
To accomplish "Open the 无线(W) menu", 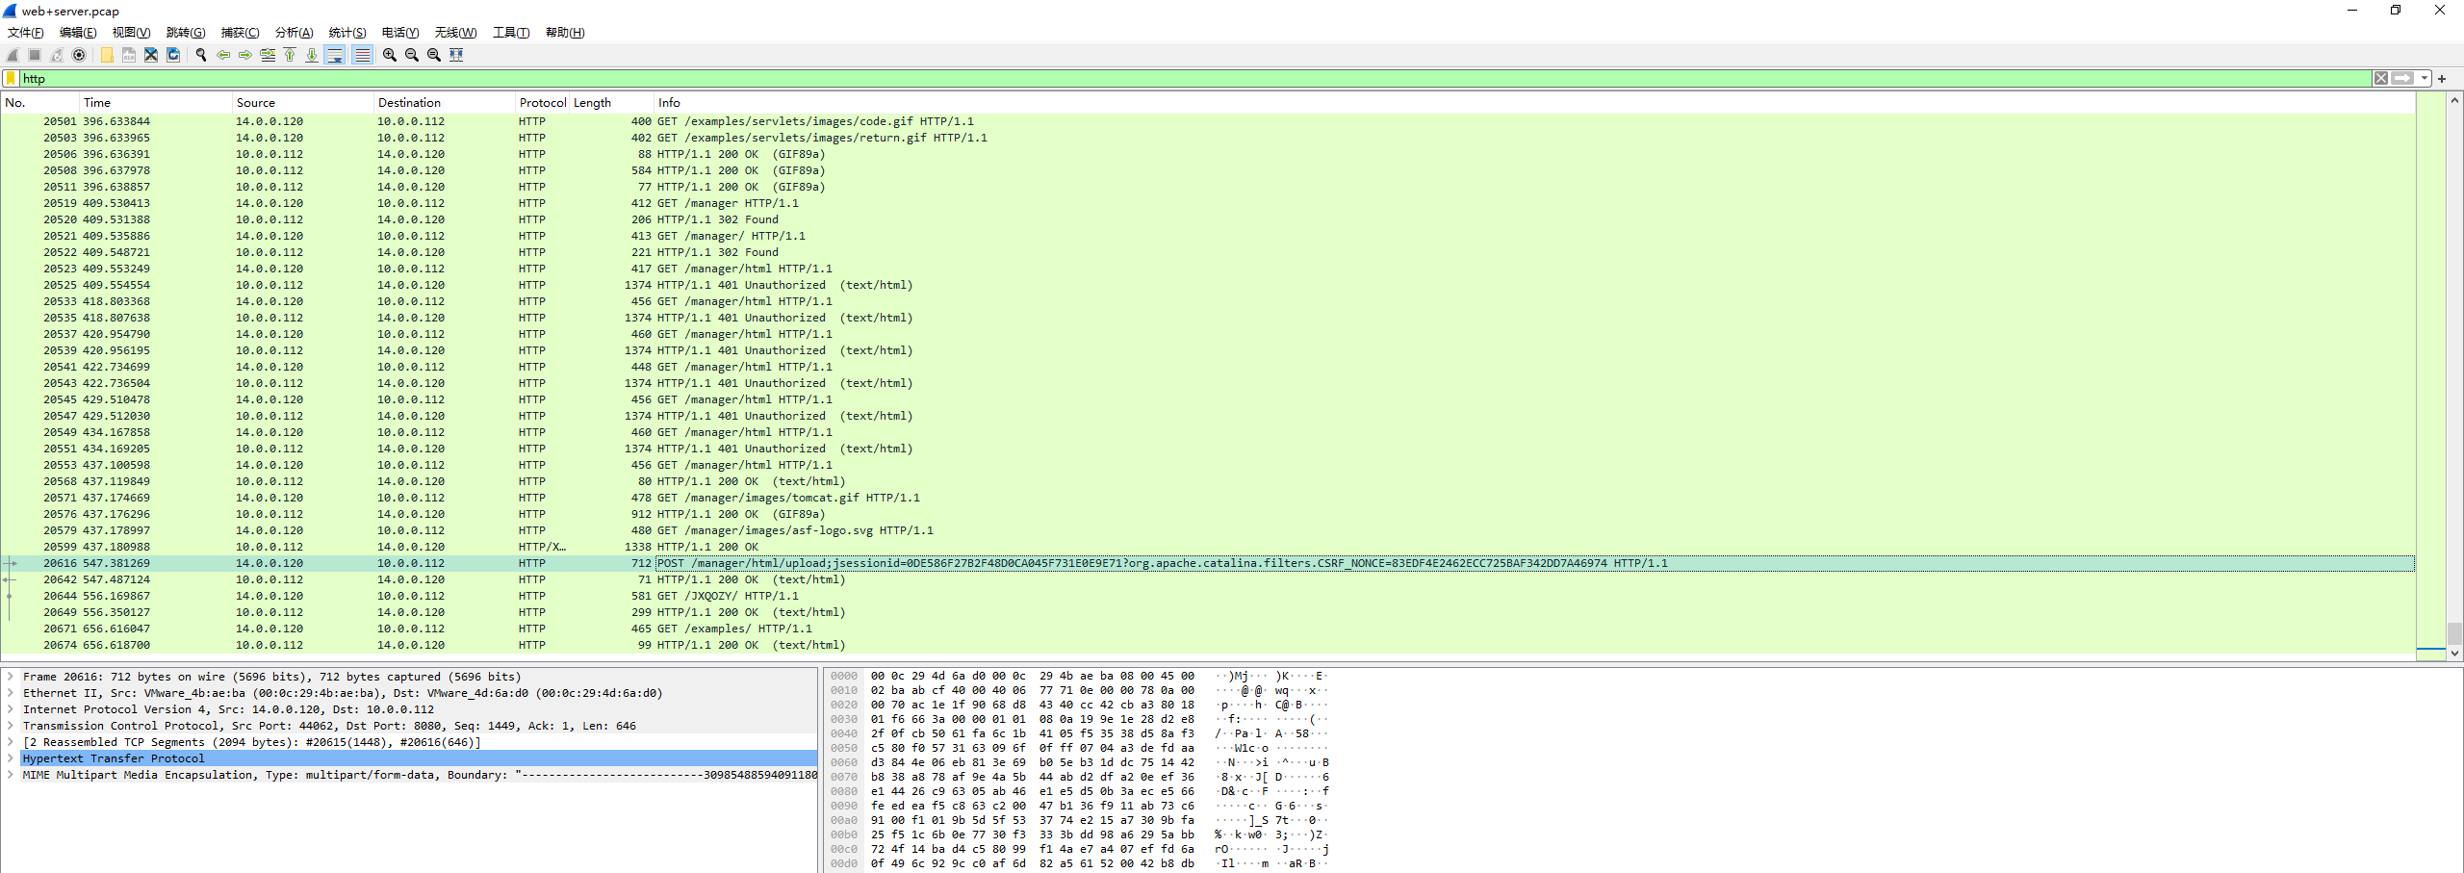I will pyautogui.click(x=455, y=33).
